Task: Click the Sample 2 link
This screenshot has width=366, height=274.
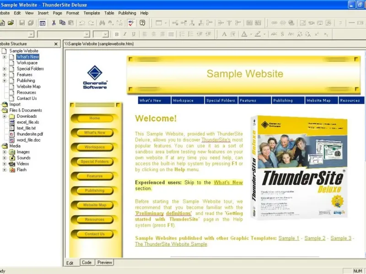Action: click(315, 238)
